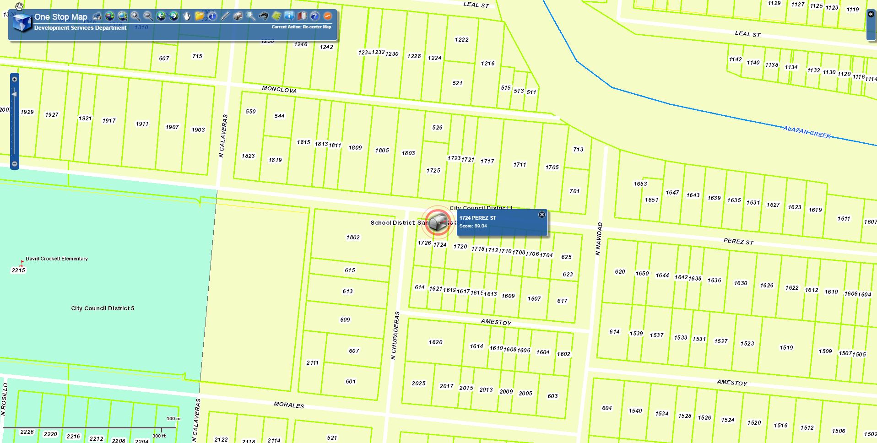Click the David Crockett Elementary flag marker
877x443 pixels.
[x=22, y=263]
